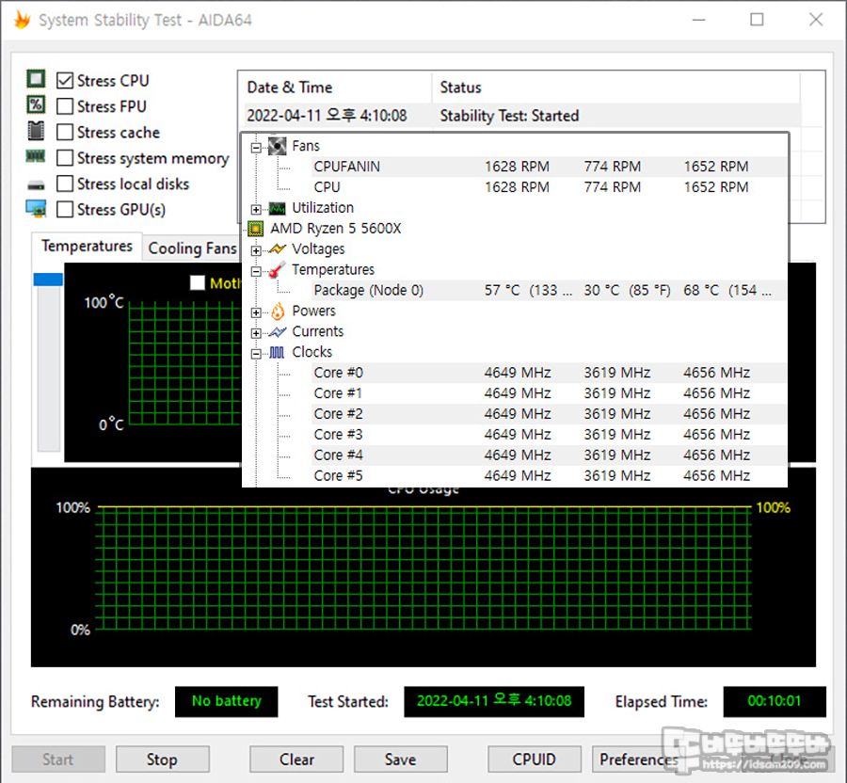The width and height of the screenshot is (847, 783).
Task: Click the Elapsed Time 00:10:01 field
Action: tap(775, 701)
